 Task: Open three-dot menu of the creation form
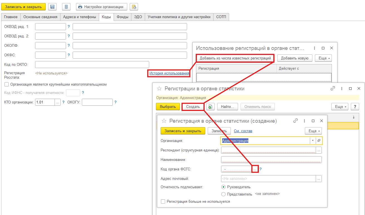click(304, 121)
